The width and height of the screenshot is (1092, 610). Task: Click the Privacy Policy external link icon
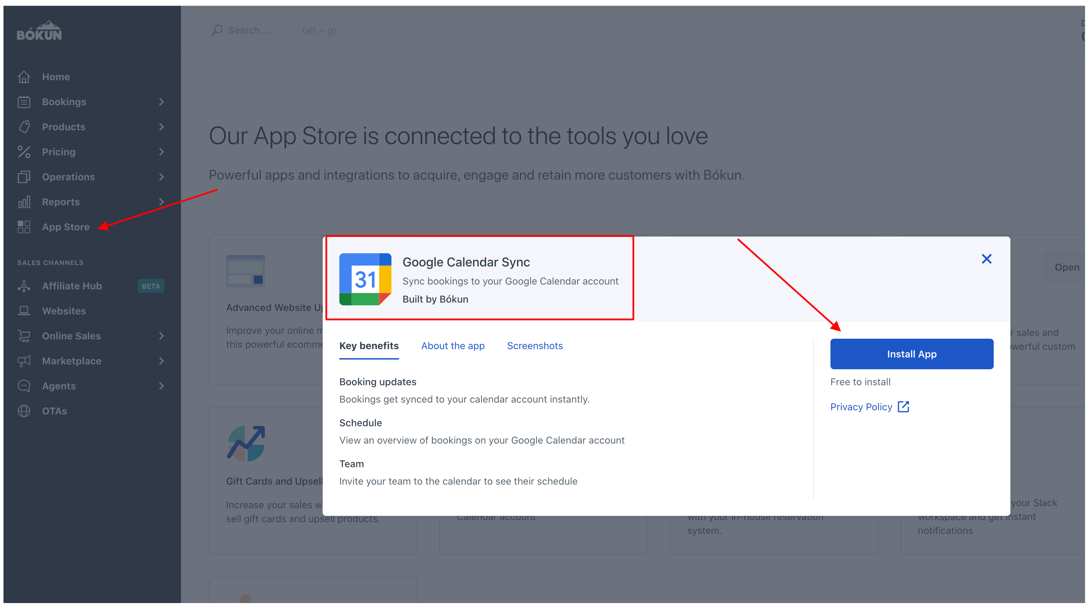point(903,406)
